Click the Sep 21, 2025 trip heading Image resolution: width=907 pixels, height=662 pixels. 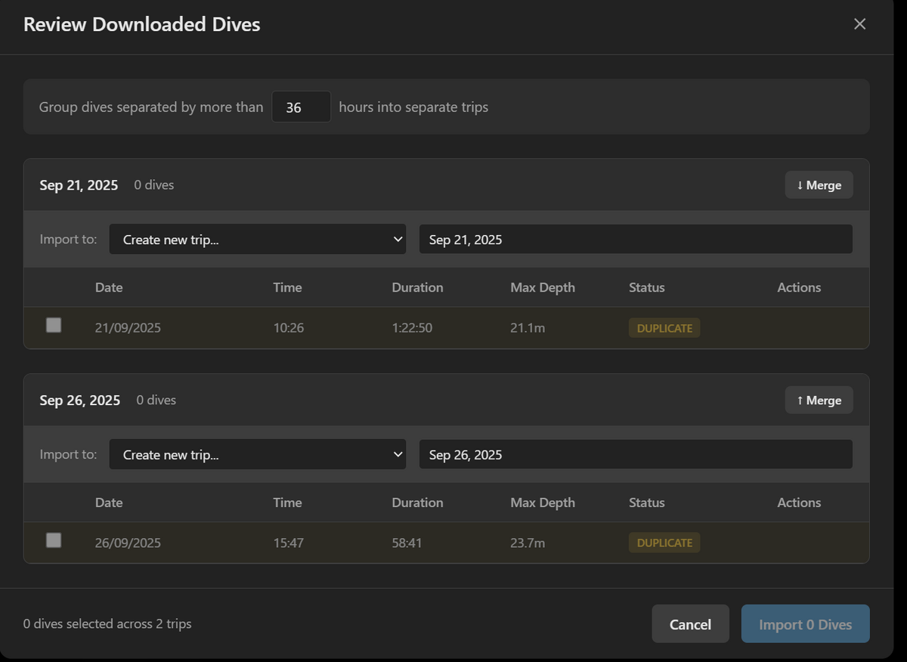tap(79, 185)
